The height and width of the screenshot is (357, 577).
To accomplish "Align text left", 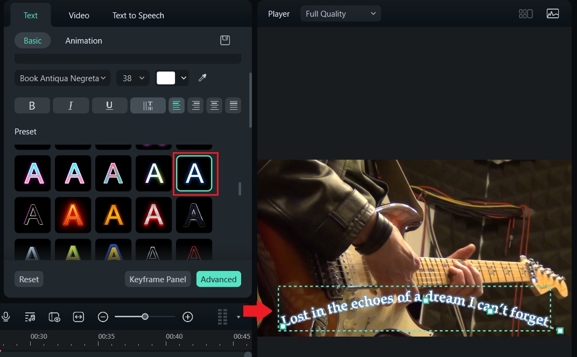I will [177, 105].
